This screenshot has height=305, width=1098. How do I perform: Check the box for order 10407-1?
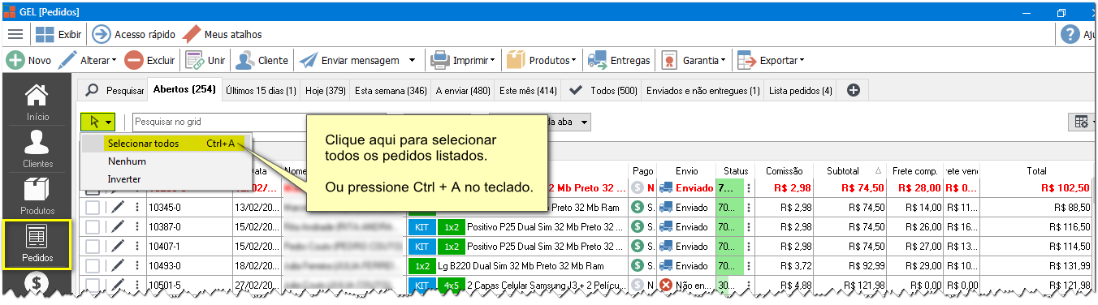93,247
